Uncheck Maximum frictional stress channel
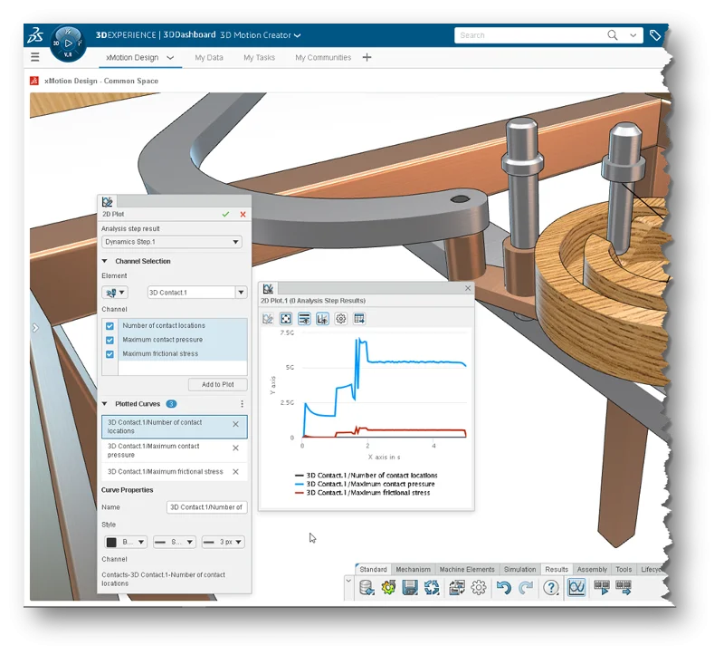 tap(110, 354)
